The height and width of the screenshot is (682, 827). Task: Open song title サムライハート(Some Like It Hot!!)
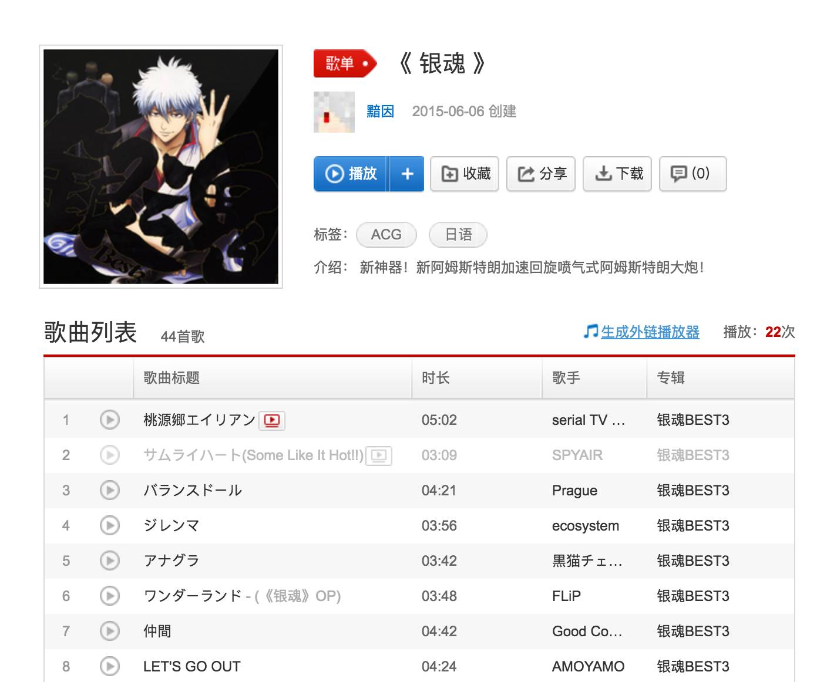[x=253, y=455]
